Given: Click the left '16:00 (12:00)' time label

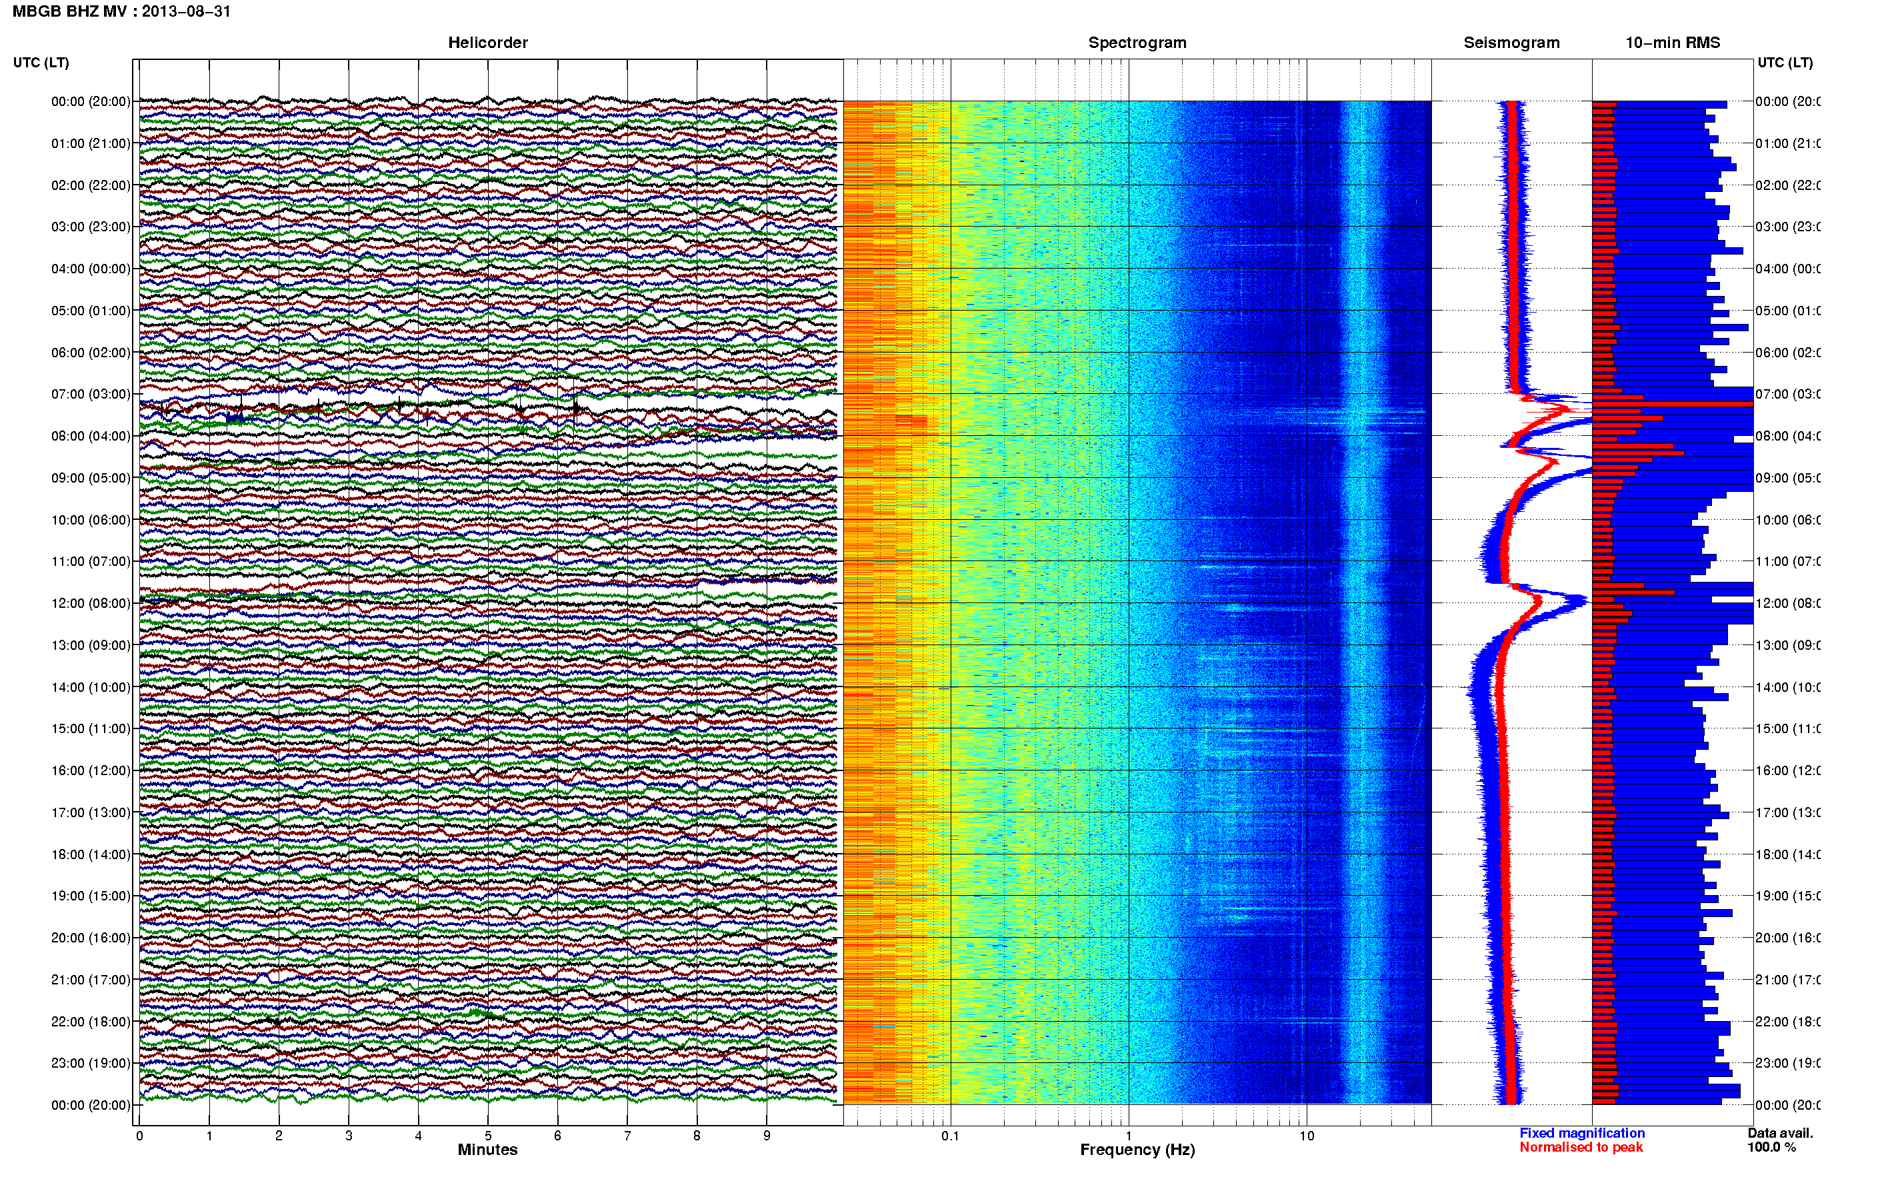Looking at the screenshot, I should (91, 770).
